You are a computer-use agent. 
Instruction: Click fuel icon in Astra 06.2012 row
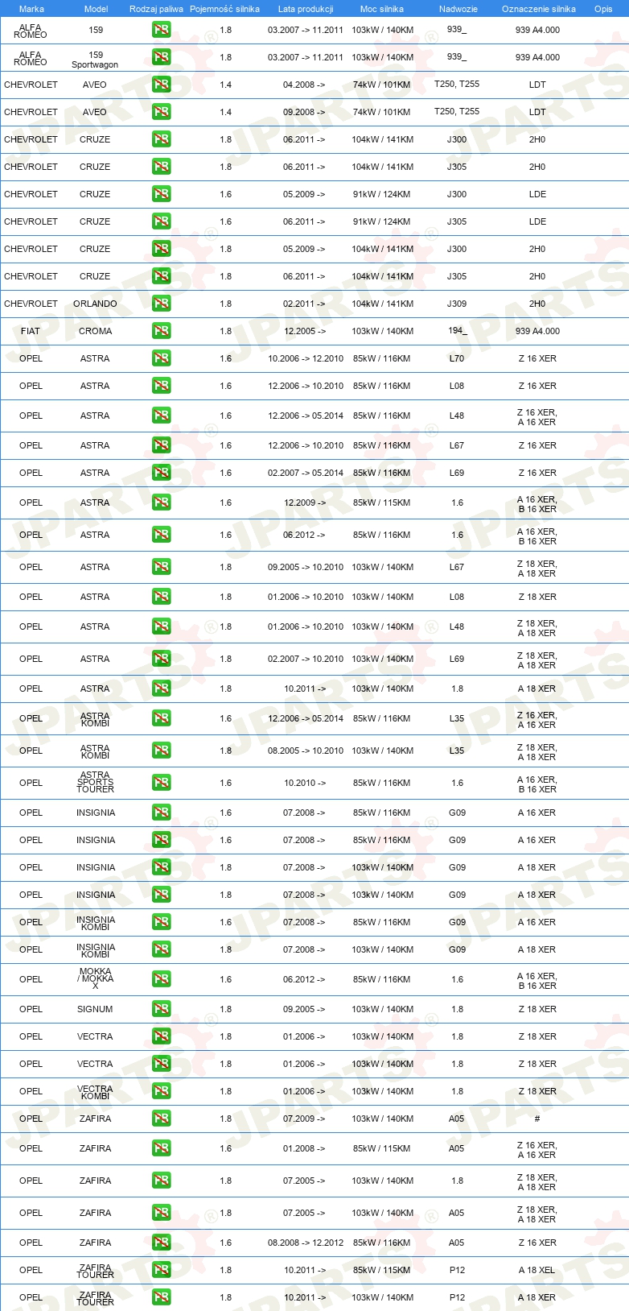(x=161, y=535)
